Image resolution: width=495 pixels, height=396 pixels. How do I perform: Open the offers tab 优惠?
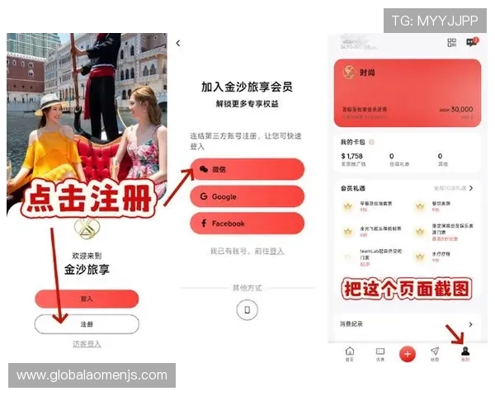tap(380, 354)
